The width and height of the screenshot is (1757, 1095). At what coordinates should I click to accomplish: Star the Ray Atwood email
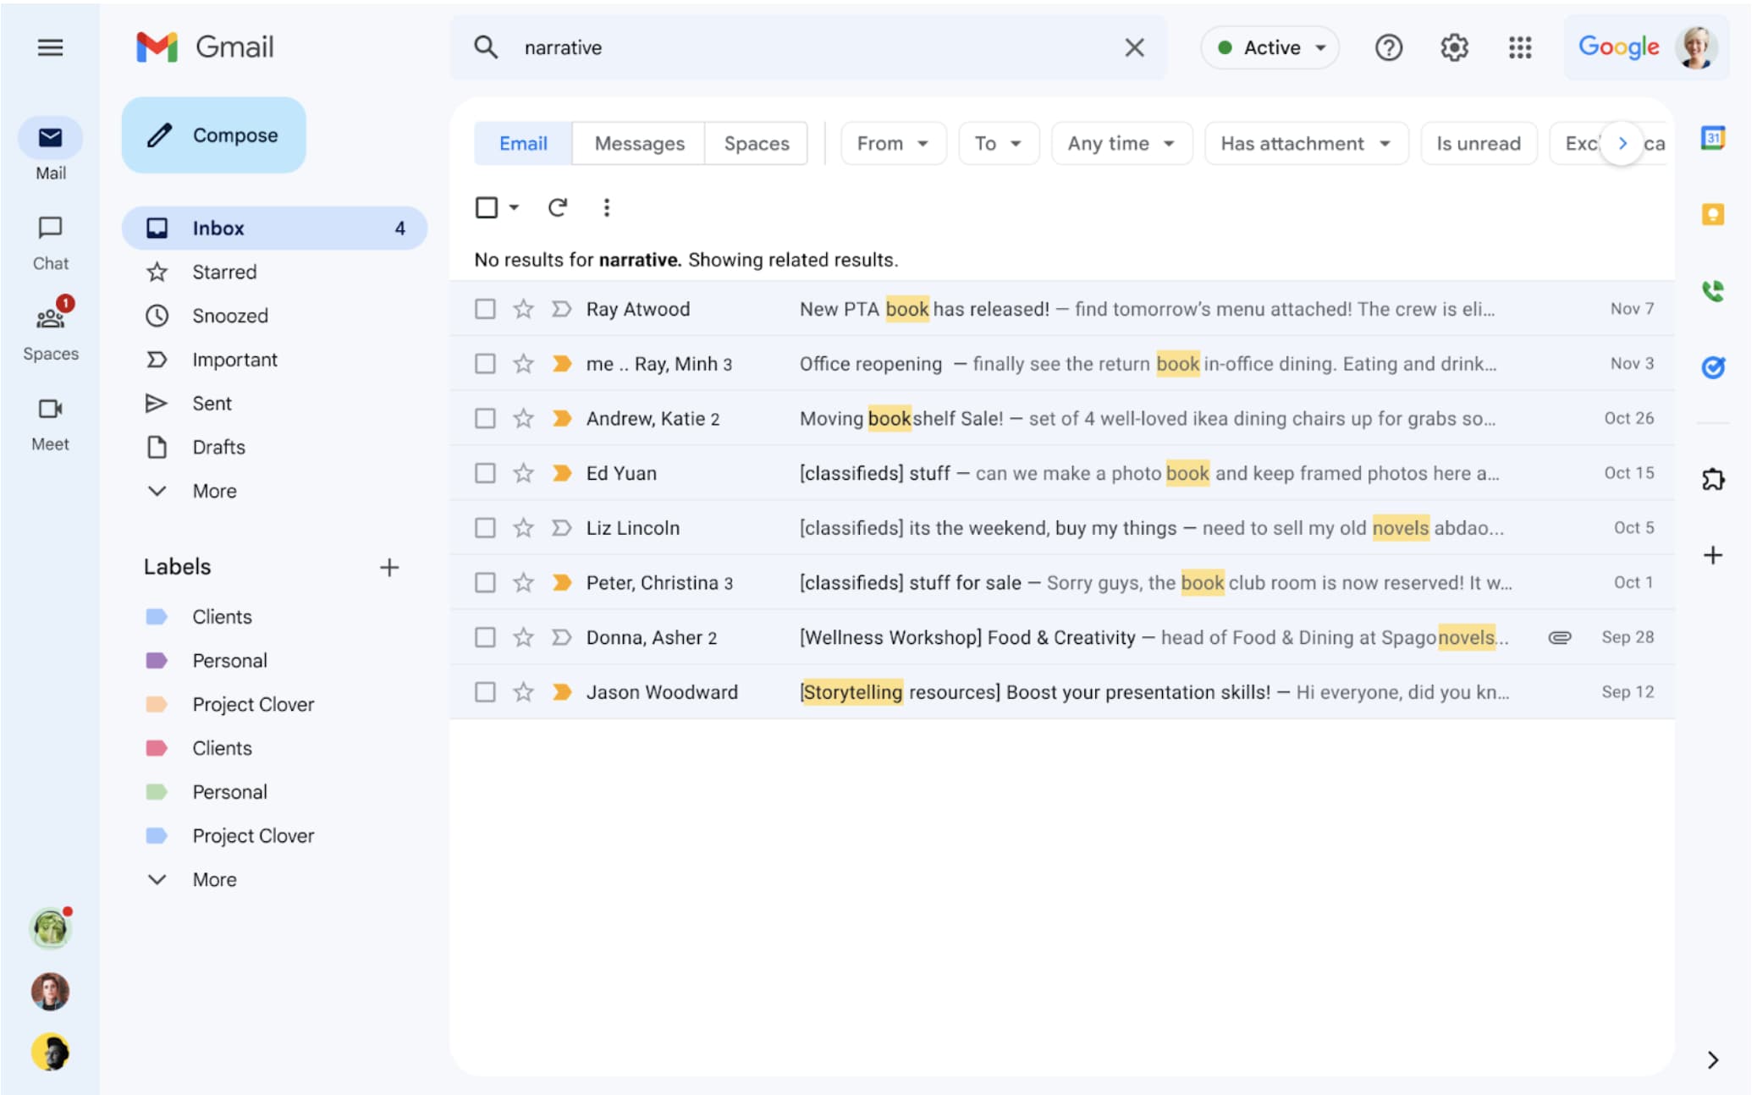[x=523, y=309]
